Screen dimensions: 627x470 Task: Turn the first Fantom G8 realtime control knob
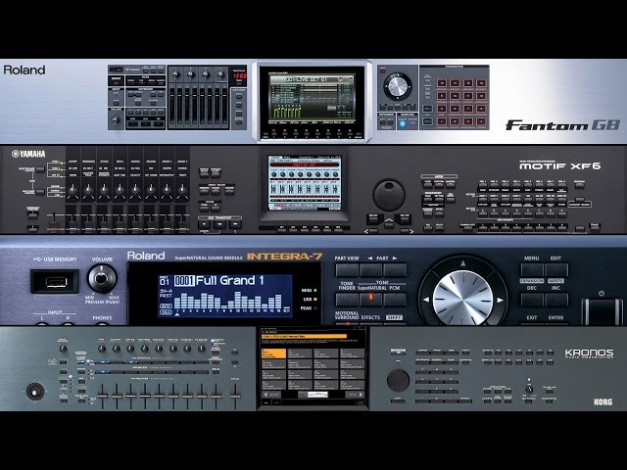175,74
